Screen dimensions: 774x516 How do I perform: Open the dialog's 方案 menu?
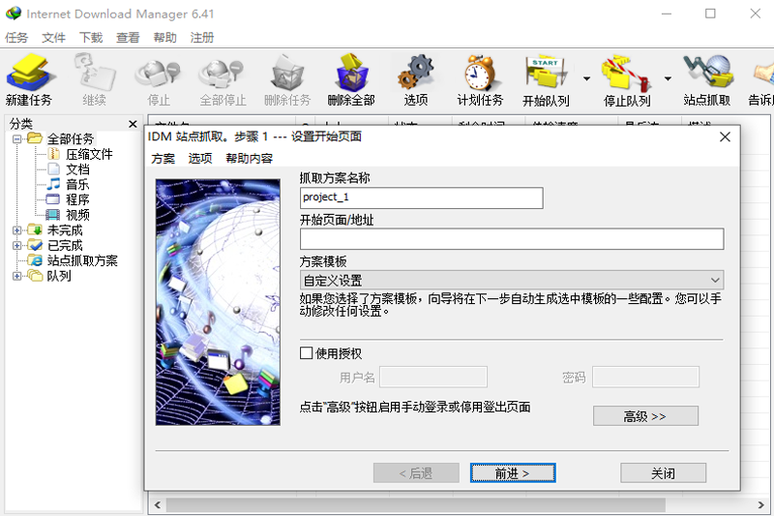pyautogui.click(x=164, y=159)
